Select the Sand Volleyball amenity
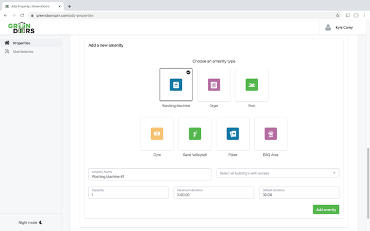 pos(195,134)
